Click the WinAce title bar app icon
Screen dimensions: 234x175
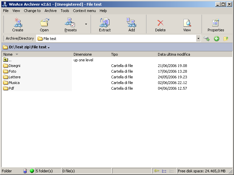(5, 4)
